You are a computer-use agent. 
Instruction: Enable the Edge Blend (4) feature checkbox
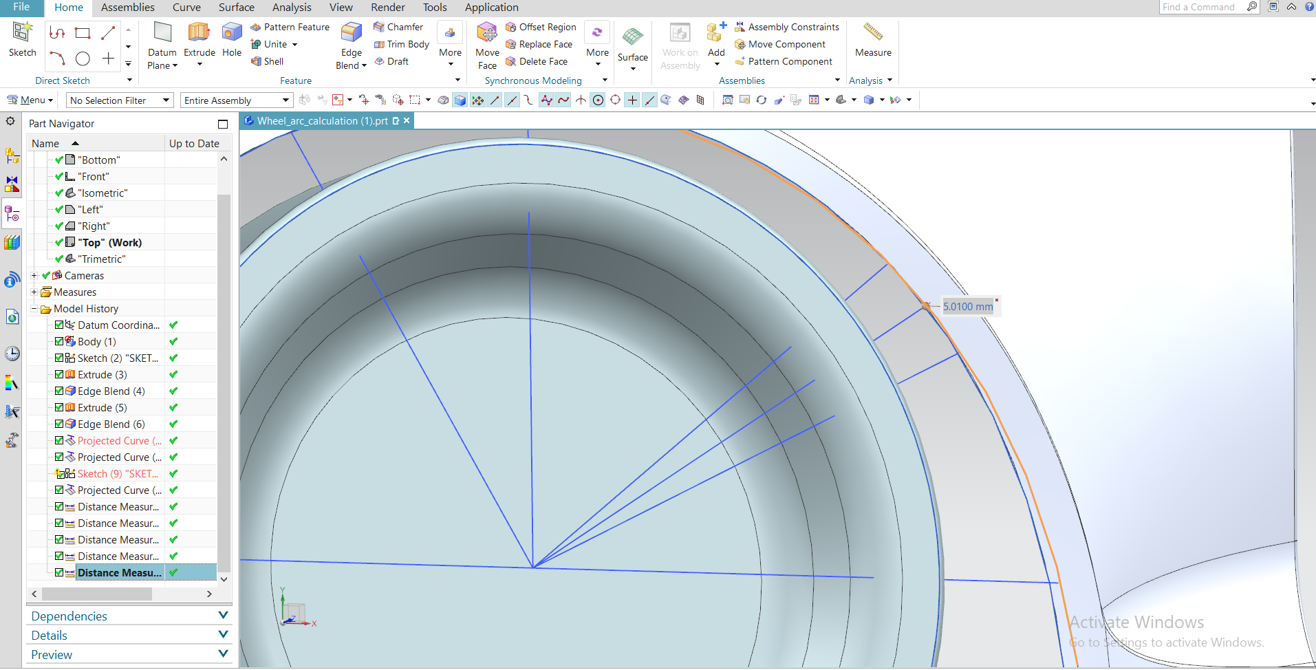point(60,391)
